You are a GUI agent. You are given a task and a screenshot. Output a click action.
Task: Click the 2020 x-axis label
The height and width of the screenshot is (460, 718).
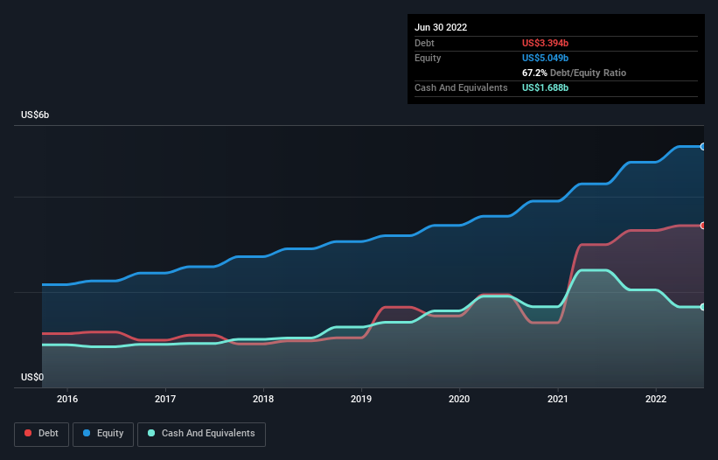tap(459, 399)
